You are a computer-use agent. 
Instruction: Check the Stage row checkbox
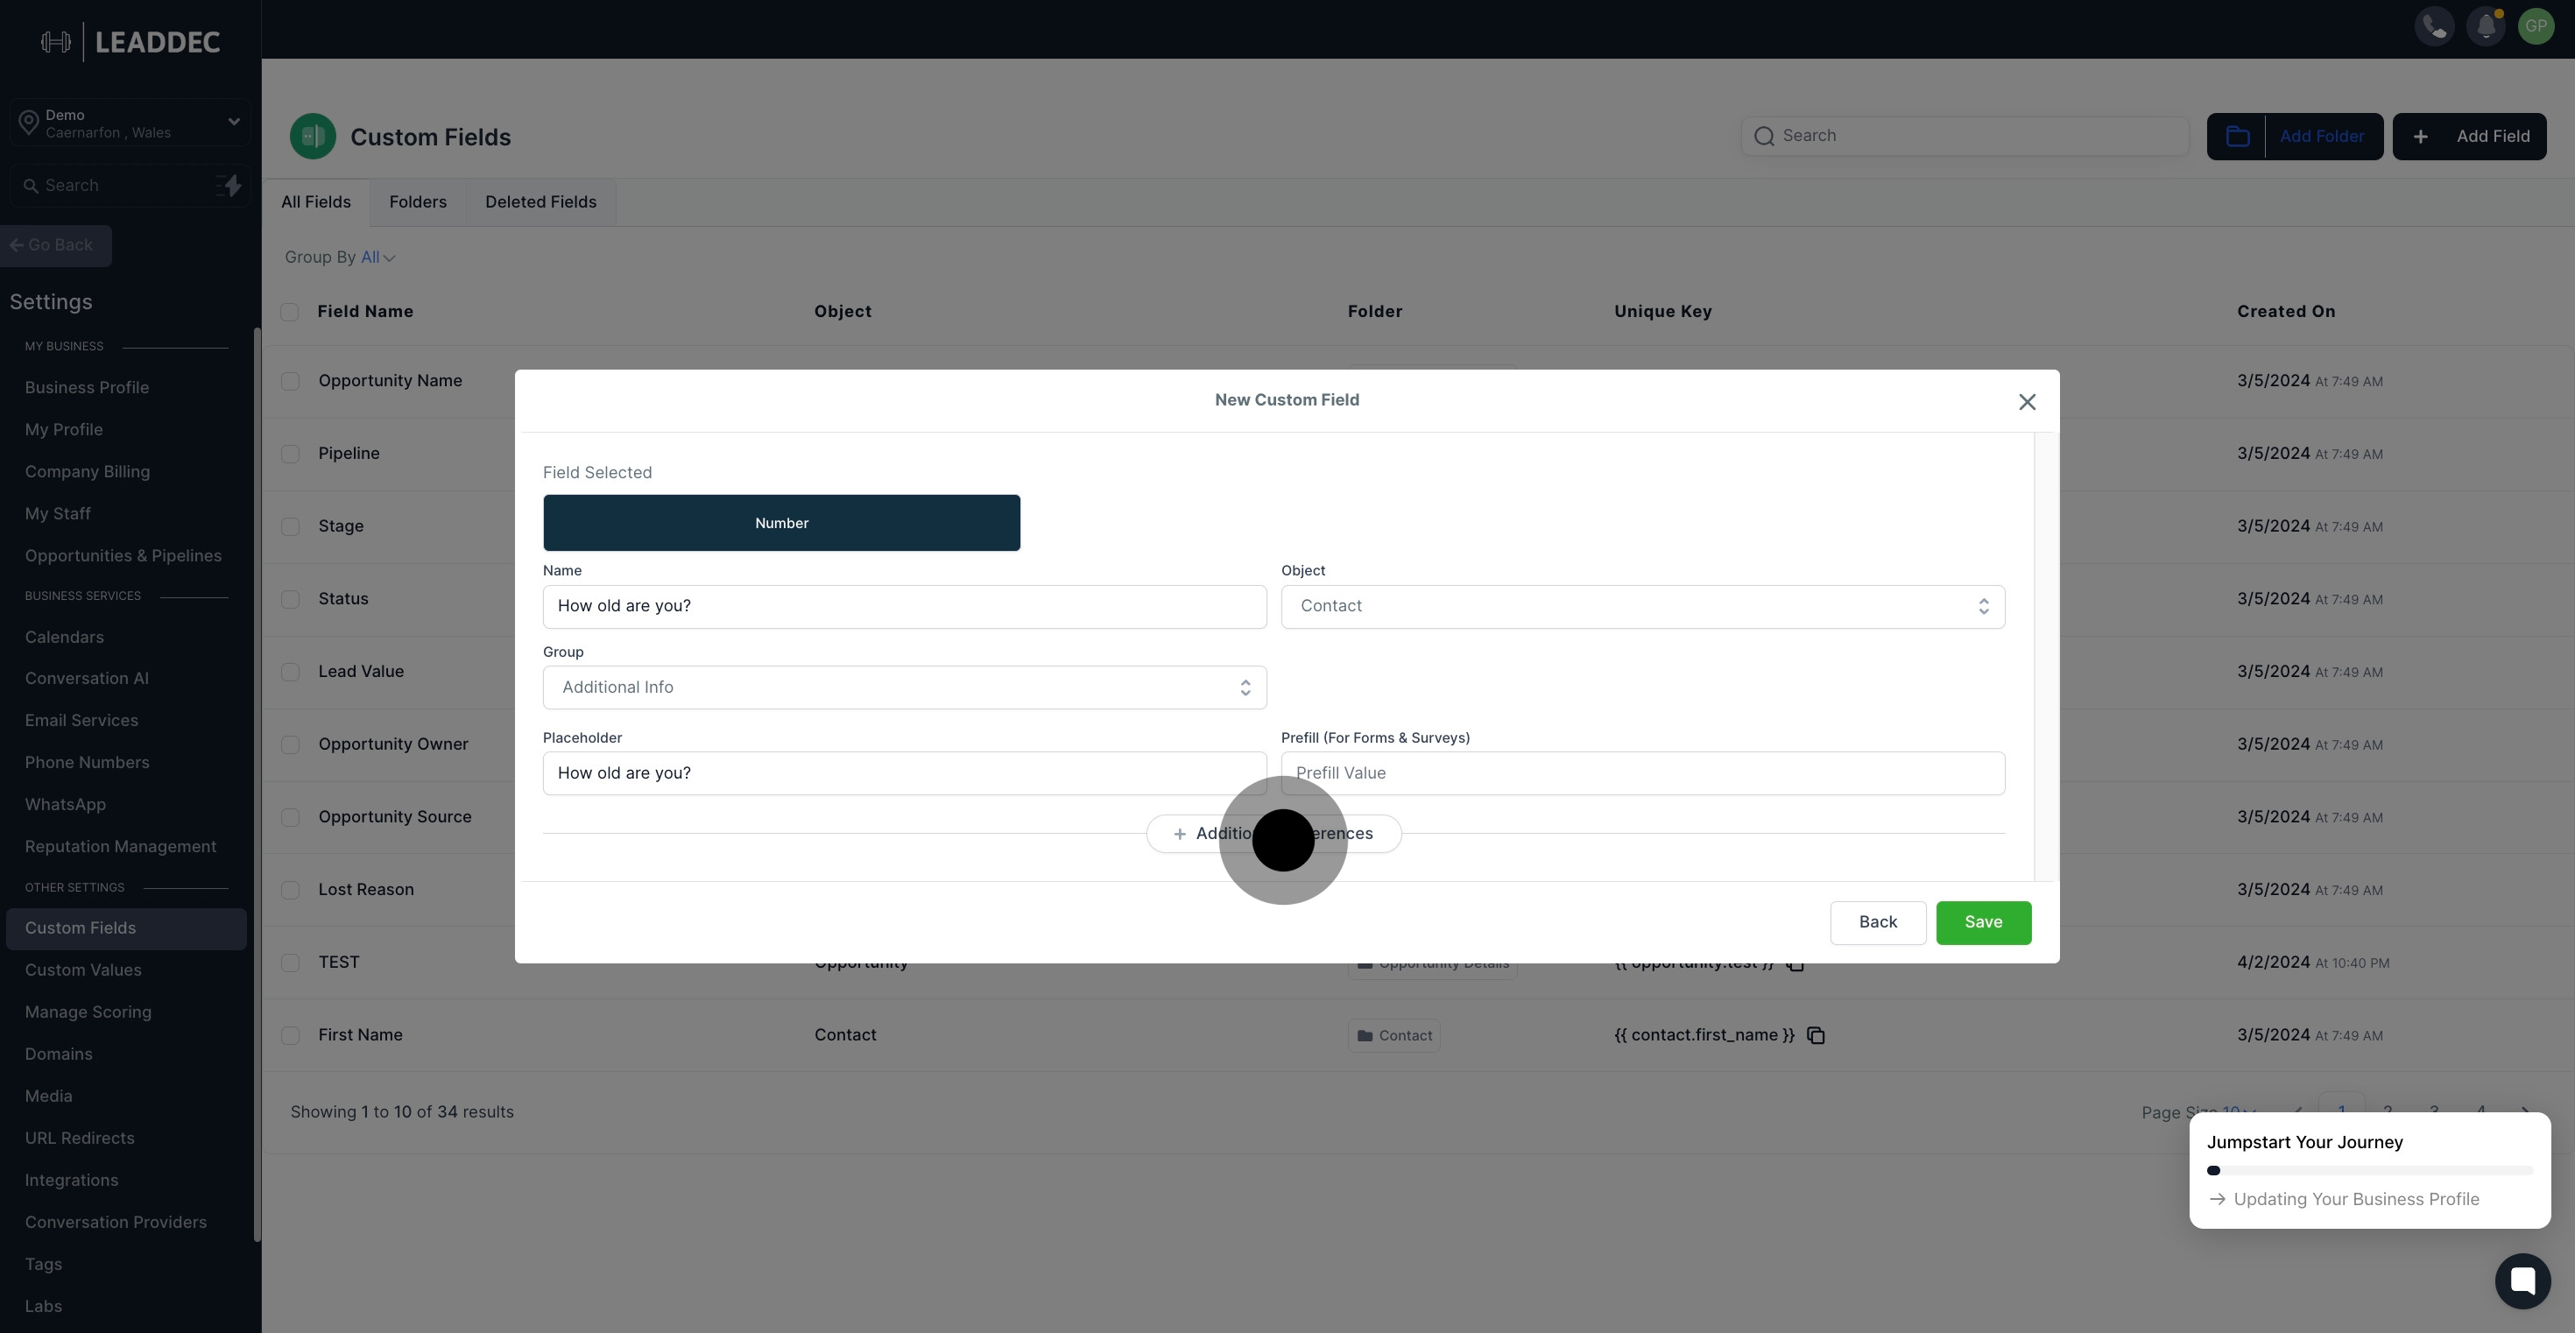[x=290, y=526]
